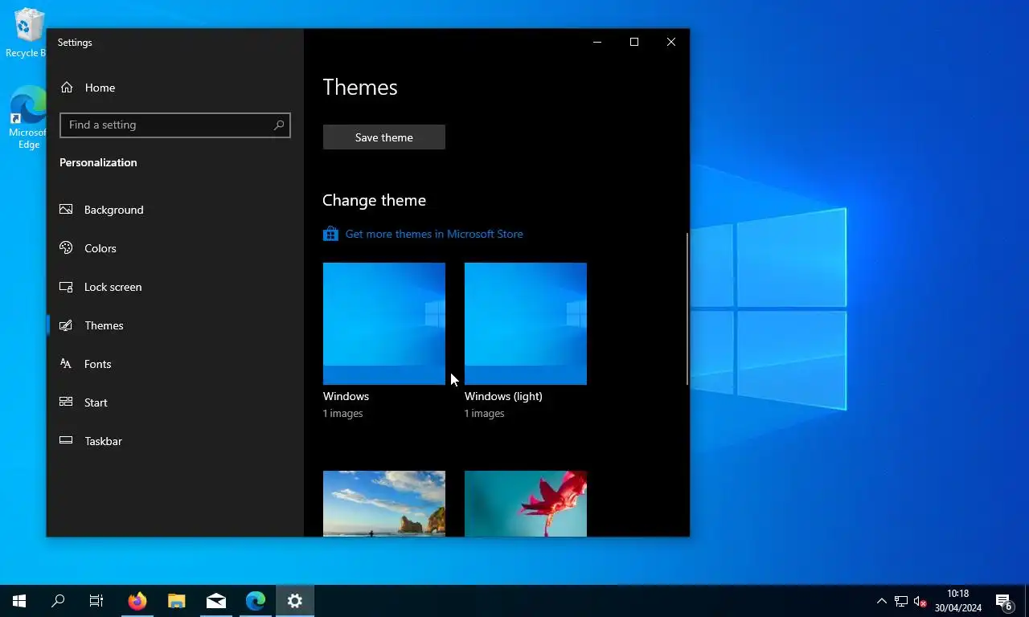Open Task View on the taskbar
This screenshot has height=617, width=1029.
(96, 601)
